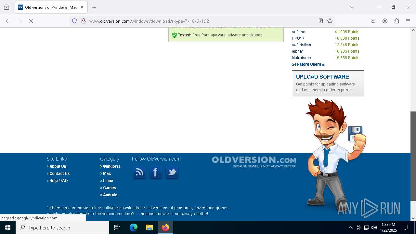Switch to Firefox taskbar icon
The image size is (416, 234).
pyautogui.click(x=165, y=227)
